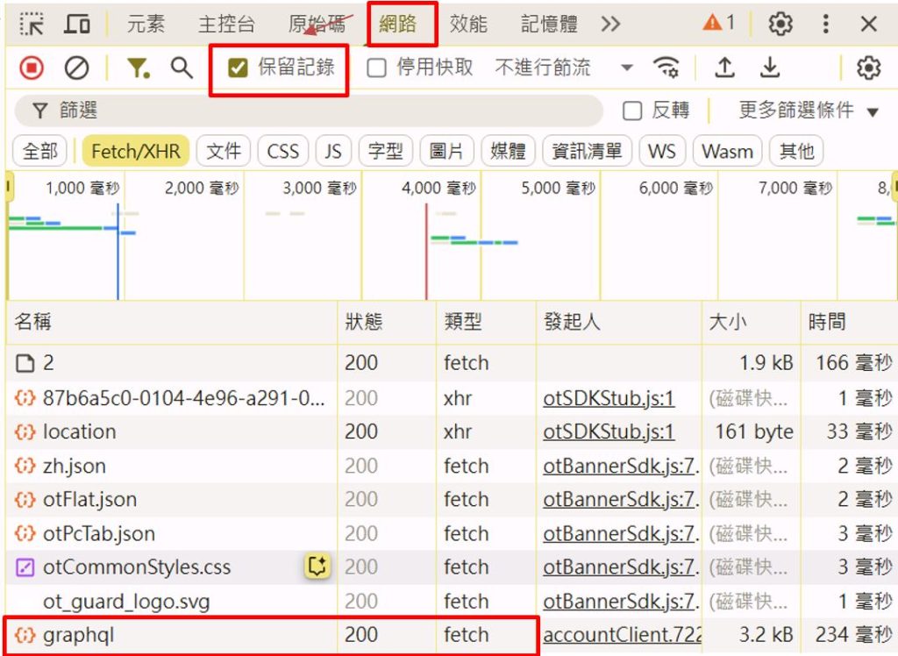
Task: Toggle the device toolbar icon
Action: 77,24
